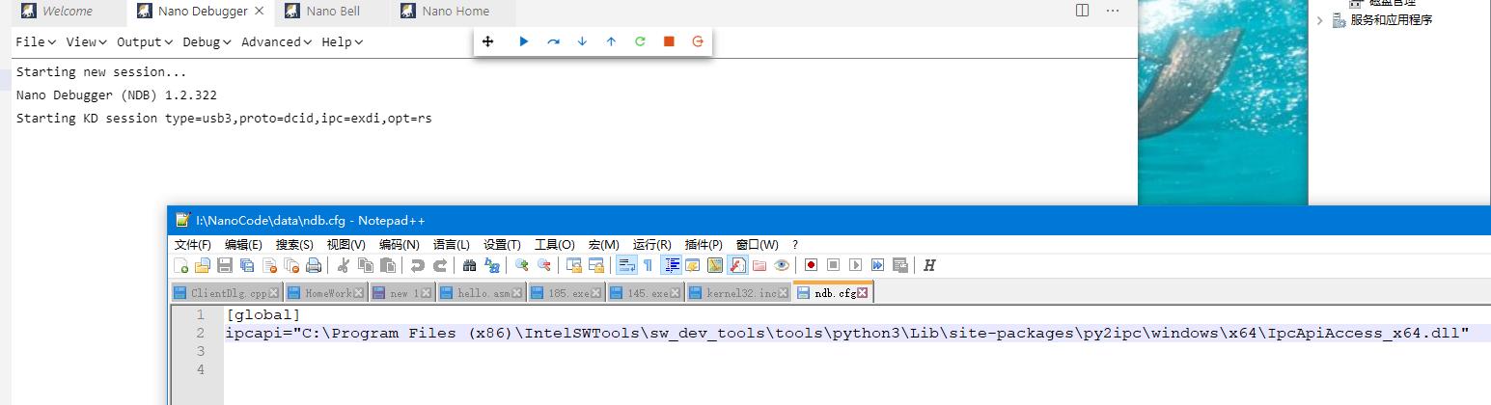Image resolution: width=1491 pixels, height=405 pixels.
Task: Click the ipcapi path line in editor
Action: click(x=846, y=333)
